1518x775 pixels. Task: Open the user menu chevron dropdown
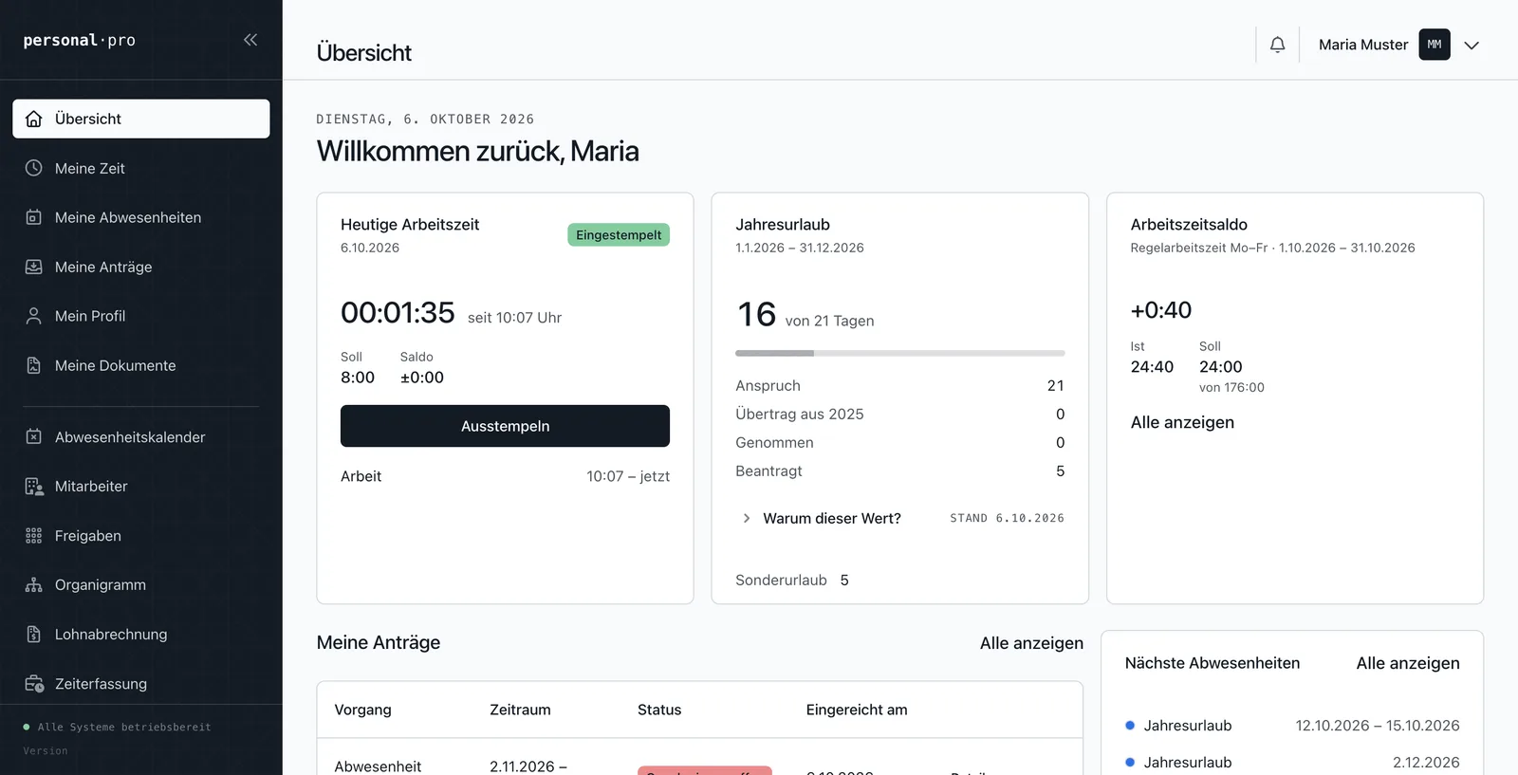click(1472, 46)
